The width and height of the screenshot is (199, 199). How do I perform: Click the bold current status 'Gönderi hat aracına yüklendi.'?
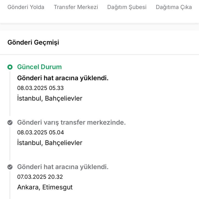pyautogui.click(x=63, y=78)
